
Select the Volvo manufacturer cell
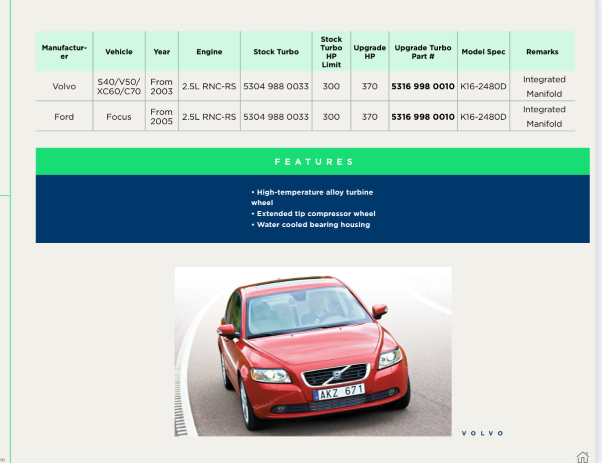64,86
